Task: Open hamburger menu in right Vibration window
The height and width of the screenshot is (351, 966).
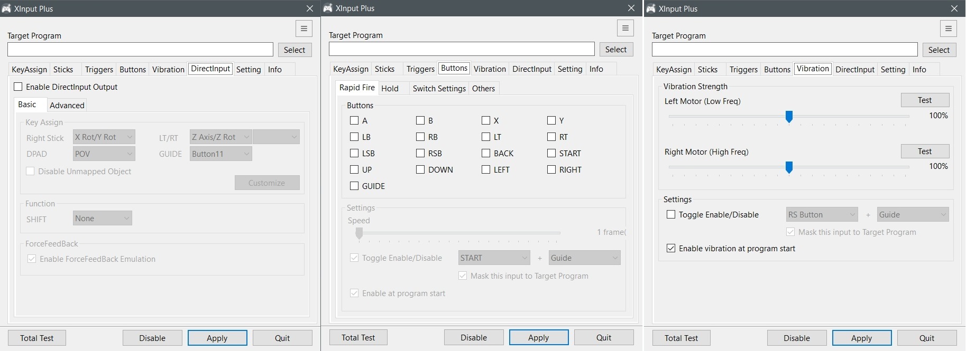Action: [x=948, y=29]
